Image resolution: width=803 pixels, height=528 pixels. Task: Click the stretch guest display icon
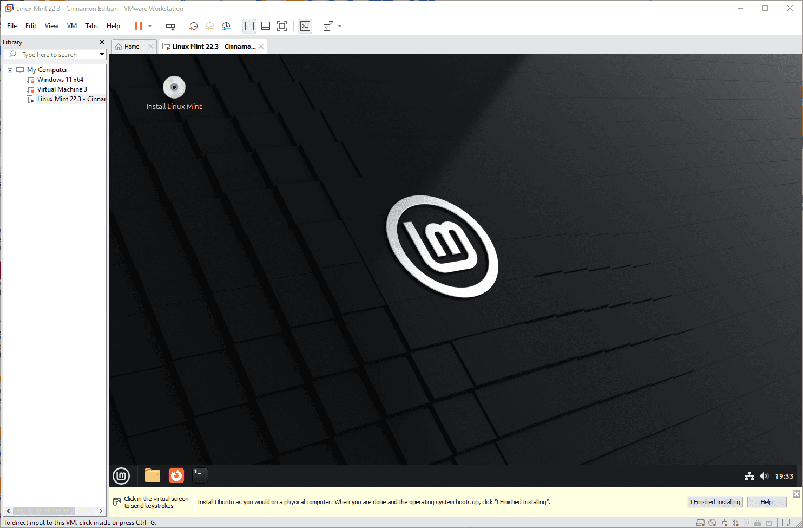pos(328,26)
